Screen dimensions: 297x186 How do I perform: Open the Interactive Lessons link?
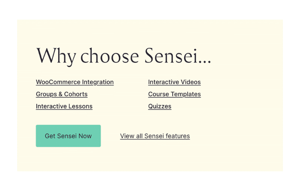coord(64,106)
